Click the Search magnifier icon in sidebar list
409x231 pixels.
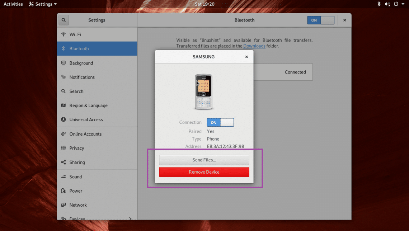[64, 91]
